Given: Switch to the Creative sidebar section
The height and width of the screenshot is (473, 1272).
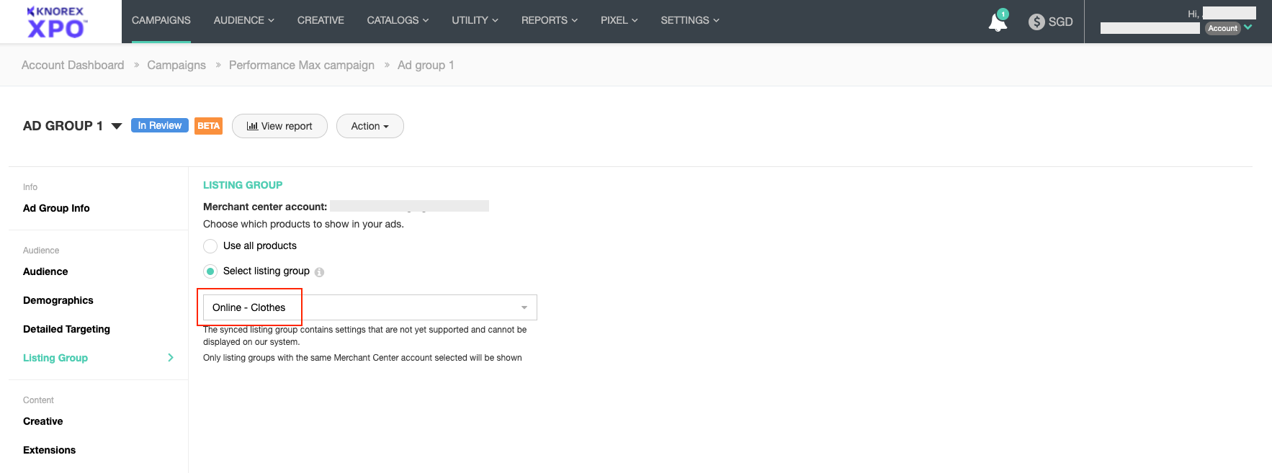Looking at the screenshot, I should (42, 421).
